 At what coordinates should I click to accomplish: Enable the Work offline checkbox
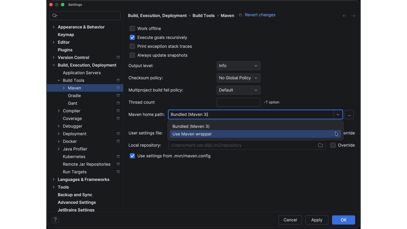pyautogui.click(x=132, y=29)
